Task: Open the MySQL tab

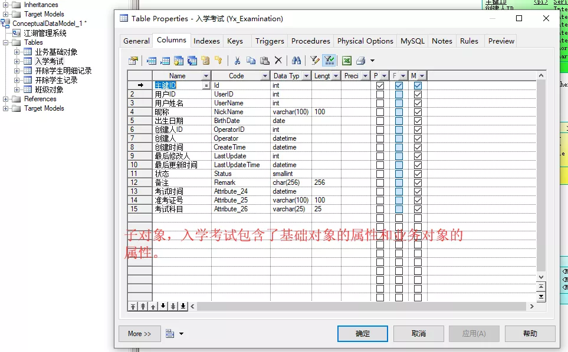Action: [x=412, y=41]
